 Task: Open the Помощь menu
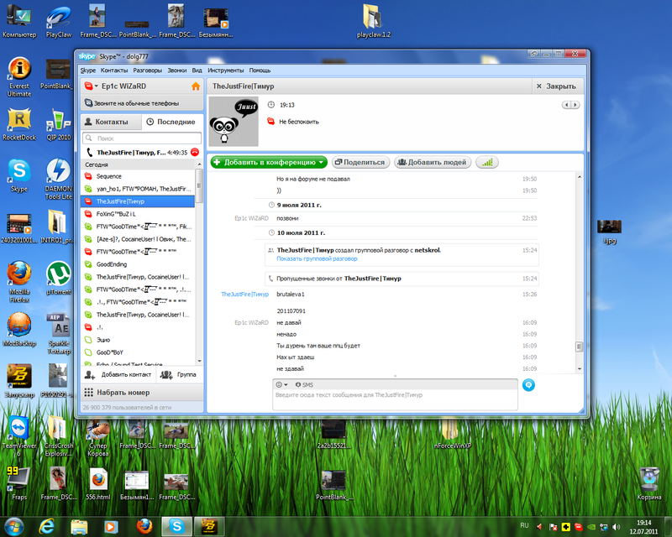[260, 70]
